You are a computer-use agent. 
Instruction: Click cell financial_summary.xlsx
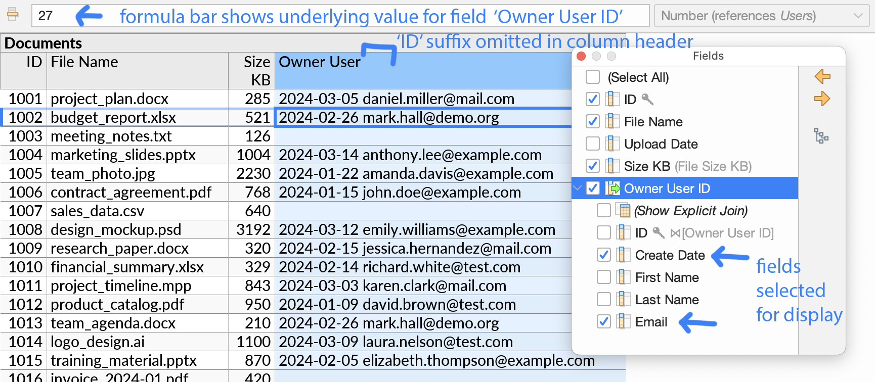pos(138,267)
